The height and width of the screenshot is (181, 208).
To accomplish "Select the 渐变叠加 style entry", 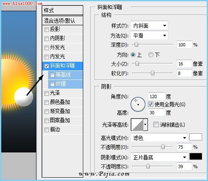I will coord(63,111).
